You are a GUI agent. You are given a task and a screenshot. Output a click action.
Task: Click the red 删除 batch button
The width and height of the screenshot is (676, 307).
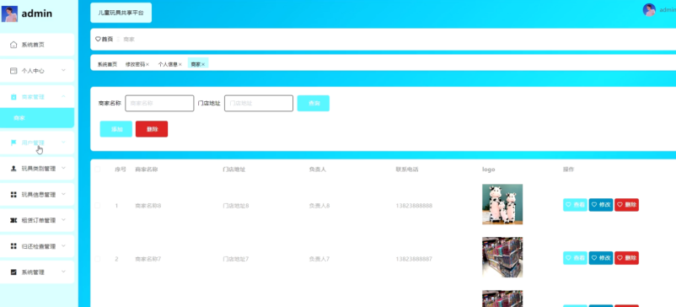coord(152,129)
